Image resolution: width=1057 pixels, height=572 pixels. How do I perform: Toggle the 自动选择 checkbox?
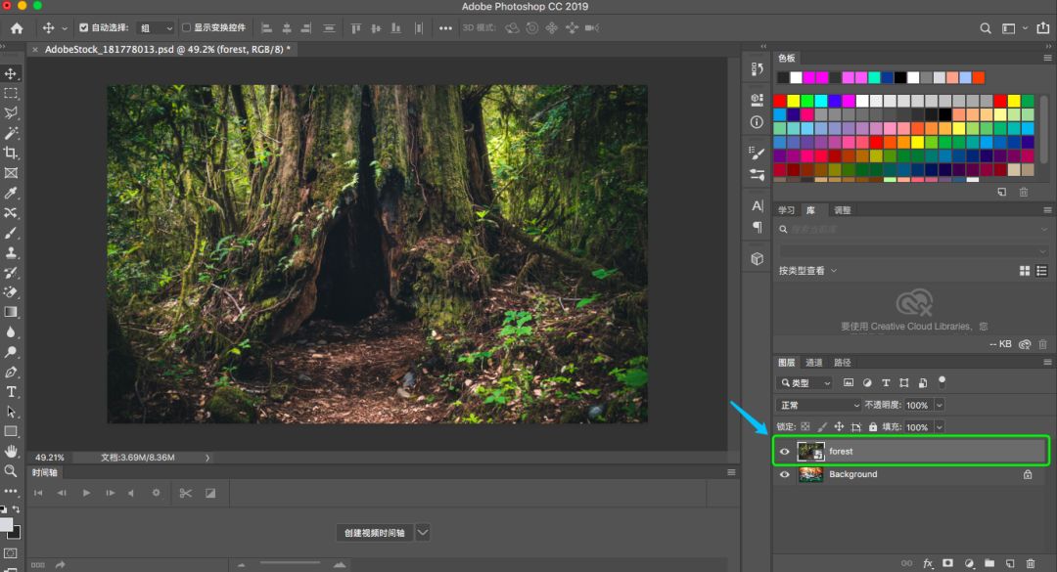[83, 28]
